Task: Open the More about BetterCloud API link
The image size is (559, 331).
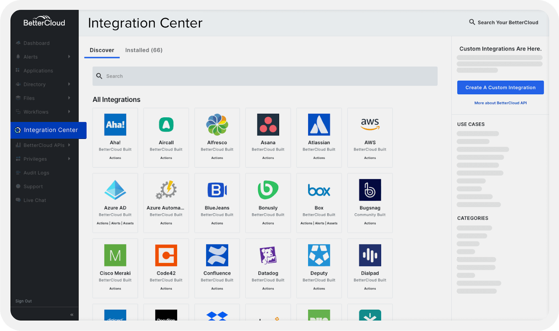Action: (x=501, y=103)
